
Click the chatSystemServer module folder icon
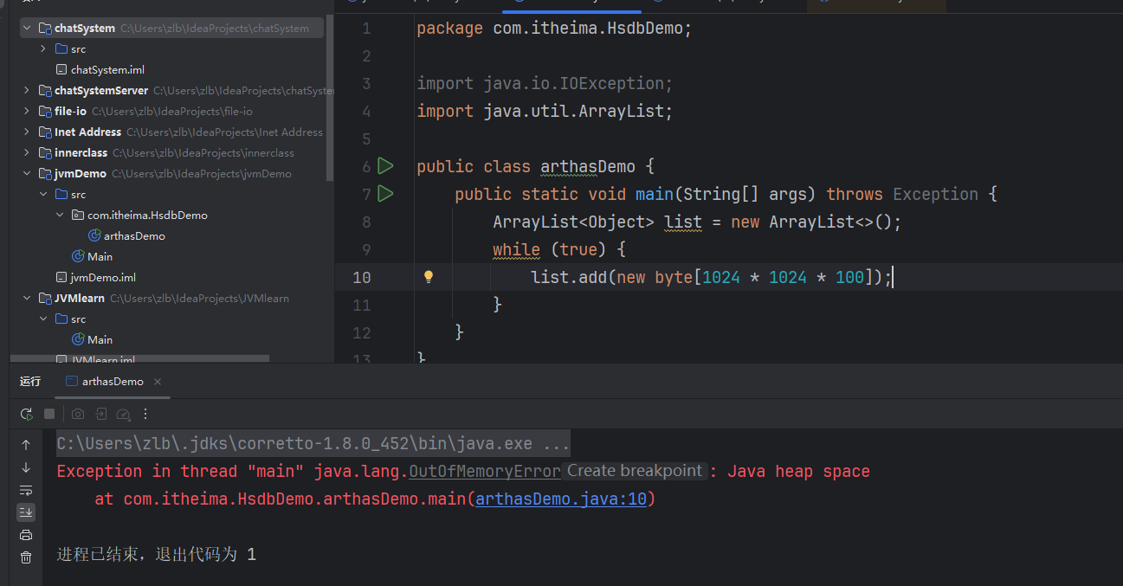(44, 91)
